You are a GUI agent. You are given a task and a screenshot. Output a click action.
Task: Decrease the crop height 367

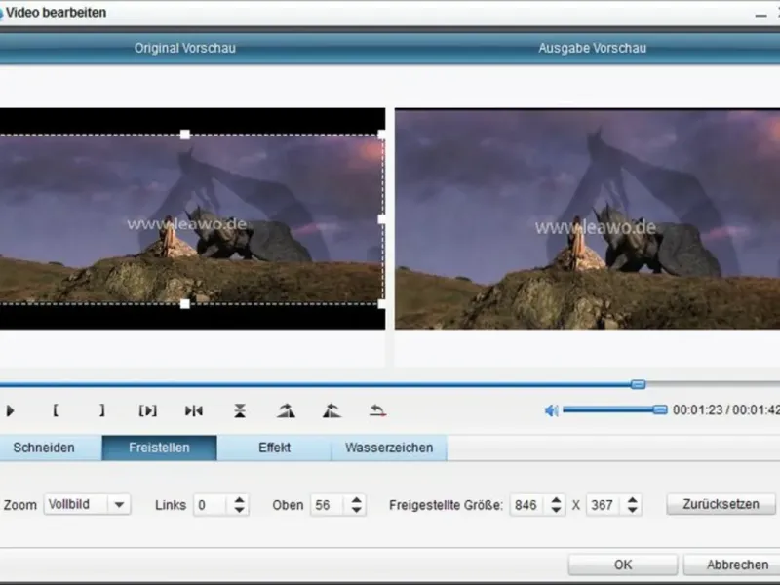click(632, 510)
